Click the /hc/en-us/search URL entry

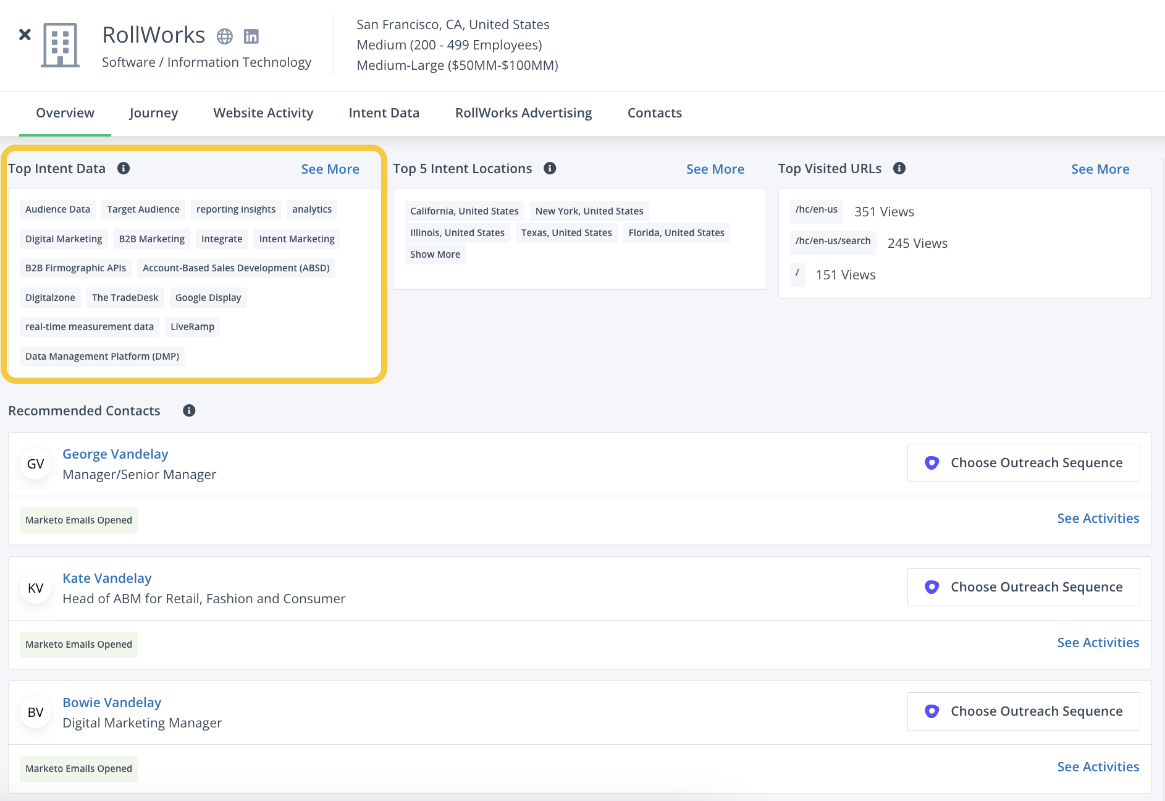[833, 242]
